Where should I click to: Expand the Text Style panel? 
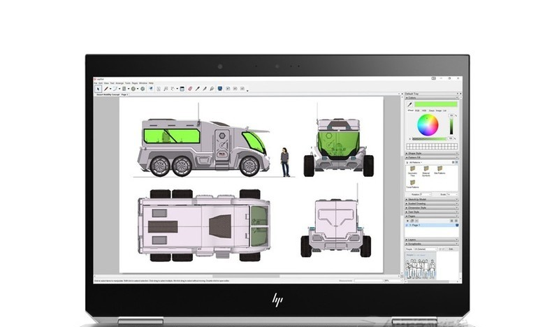coord(432,212)
